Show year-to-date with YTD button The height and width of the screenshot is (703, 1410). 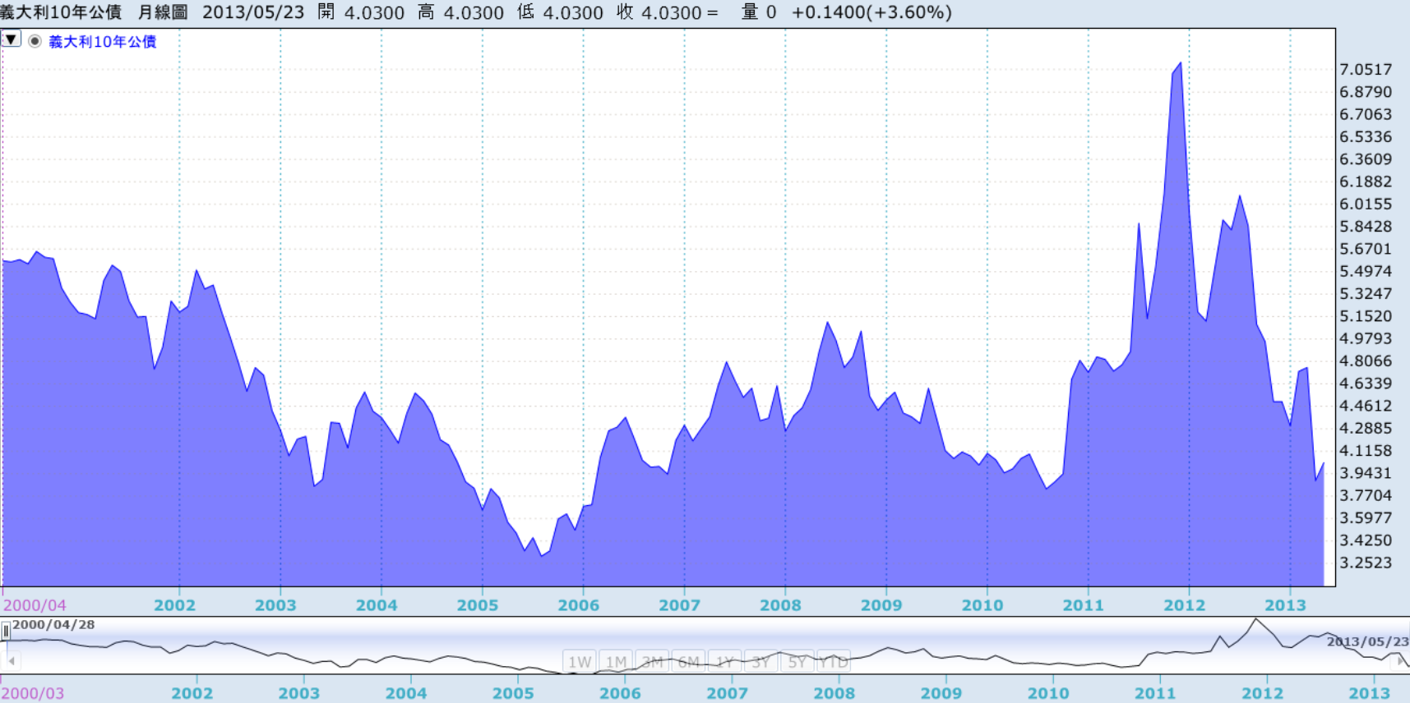[x=833, y=662]
